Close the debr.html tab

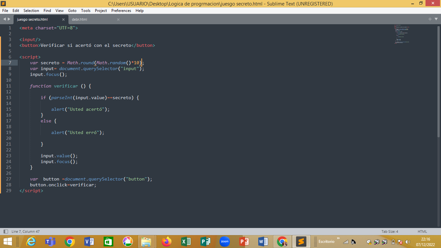click(118, 19)
